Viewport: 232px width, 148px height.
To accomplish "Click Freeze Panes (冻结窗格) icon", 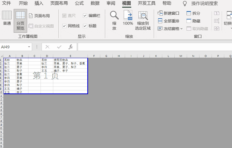I will pyautogui.click(x=160, y=29).
